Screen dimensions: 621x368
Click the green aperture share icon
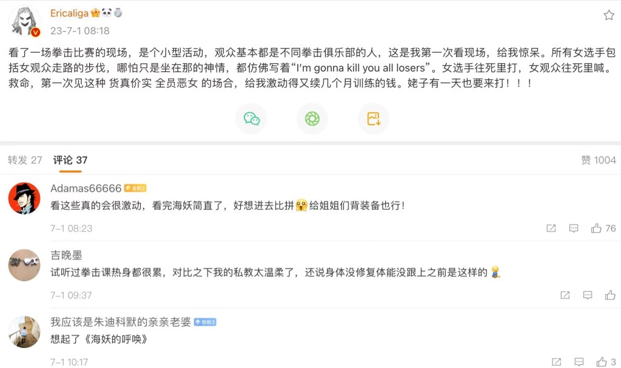[x=312, y=119]
